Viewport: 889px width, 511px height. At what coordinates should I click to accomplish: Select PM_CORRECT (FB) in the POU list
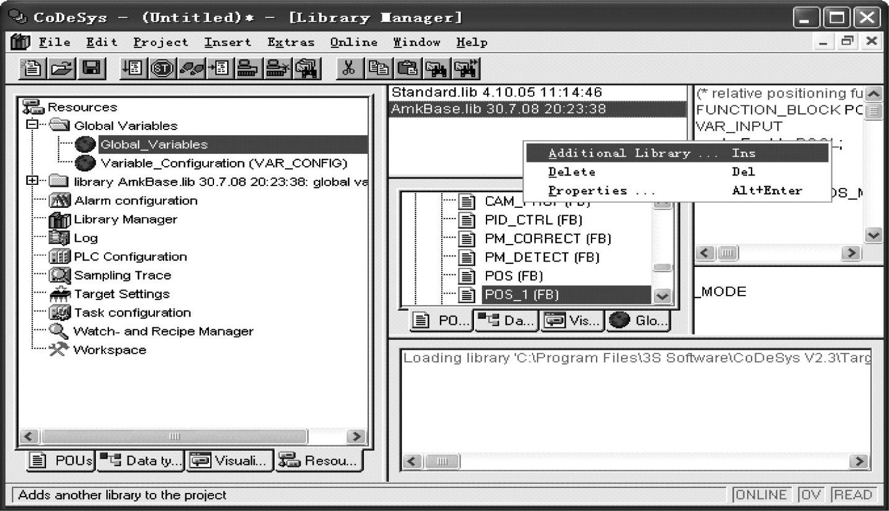point(547,238)
